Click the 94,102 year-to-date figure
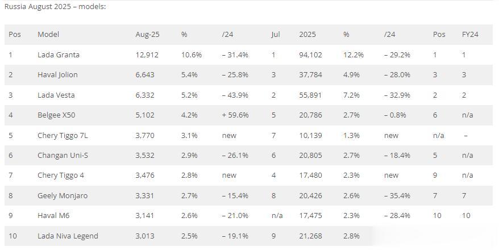 click(x=310, y=55)
